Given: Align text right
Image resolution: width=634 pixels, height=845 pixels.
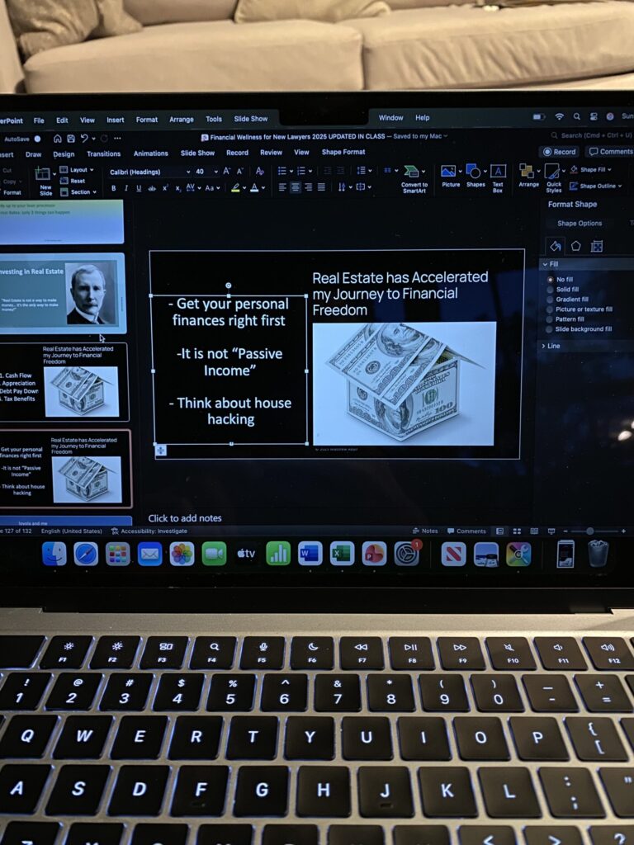Looking at the screenshot, I should click(309, 187).
